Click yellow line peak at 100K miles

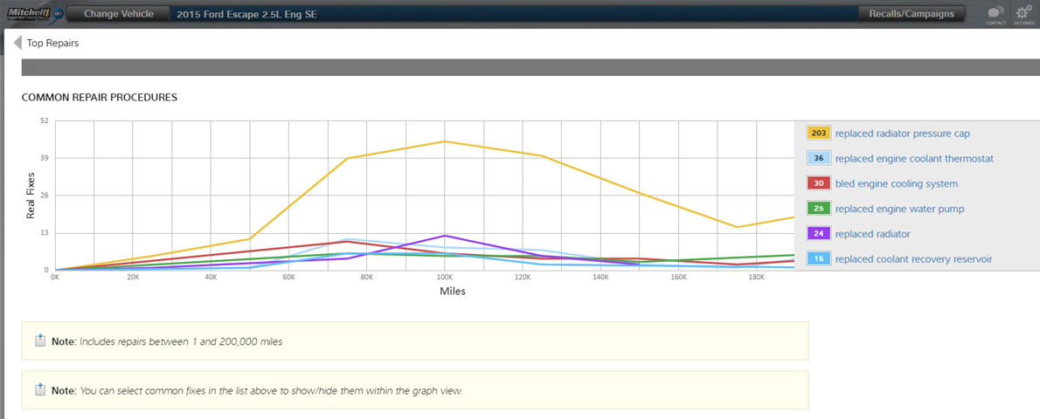(445, 141)
